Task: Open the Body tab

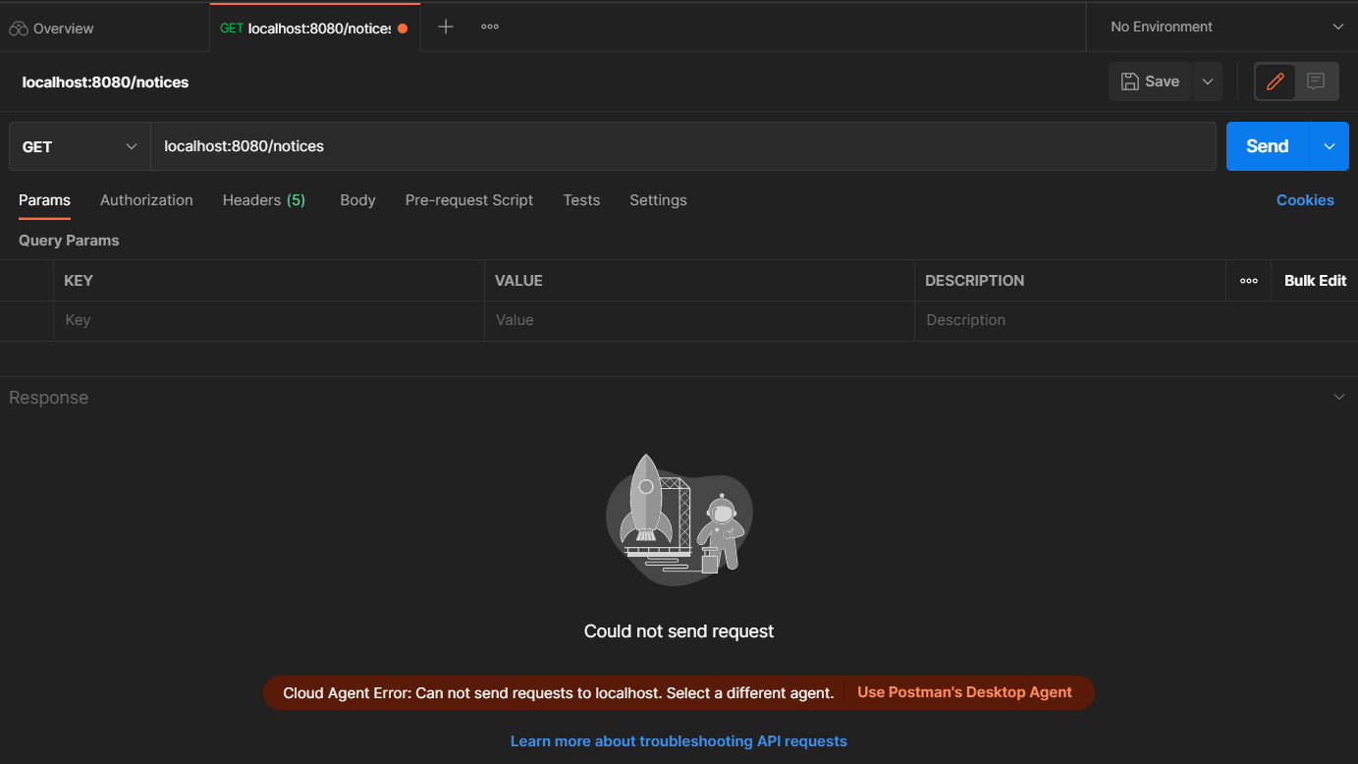Action: point(357,199)
